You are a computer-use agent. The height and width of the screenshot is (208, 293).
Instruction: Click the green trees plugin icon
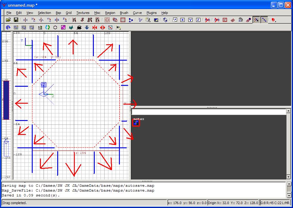pyautogui.click(x=71, y=28)
